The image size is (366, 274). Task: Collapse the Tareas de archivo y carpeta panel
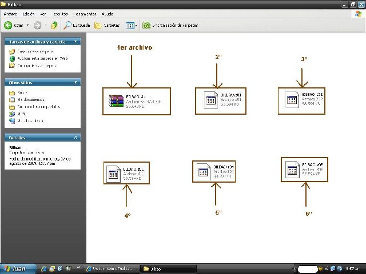point(76,42)
